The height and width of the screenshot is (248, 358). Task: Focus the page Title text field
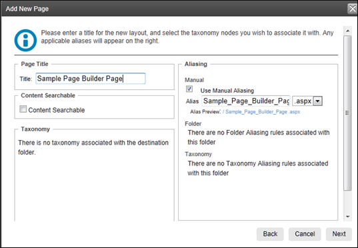tap(91, 79)
